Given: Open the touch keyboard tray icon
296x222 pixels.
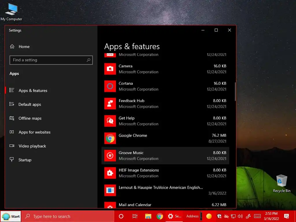Looking at the screenshot, I should coord(257,216).
